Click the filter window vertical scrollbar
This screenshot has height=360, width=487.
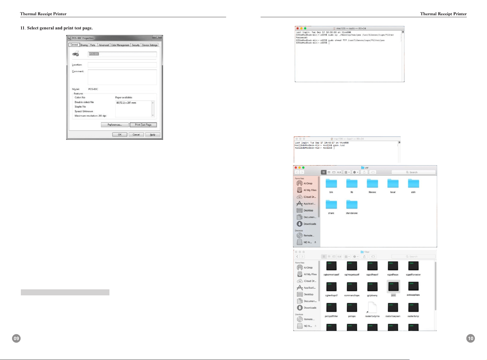pyautogui.click(x=435, y=286)
